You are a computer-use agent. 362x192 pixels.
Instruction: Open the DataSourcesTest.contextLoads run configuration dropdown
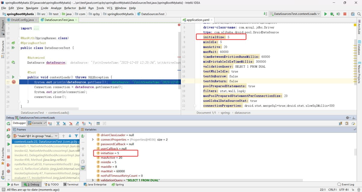point(295,14)
